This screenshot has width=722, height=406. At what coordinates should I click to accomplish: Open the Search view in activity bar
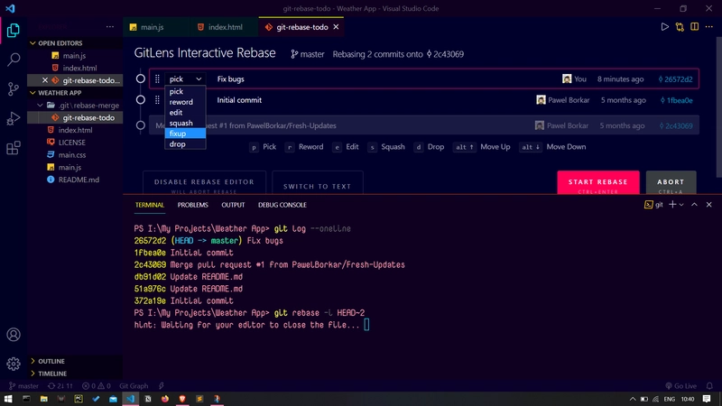(14, 60)
